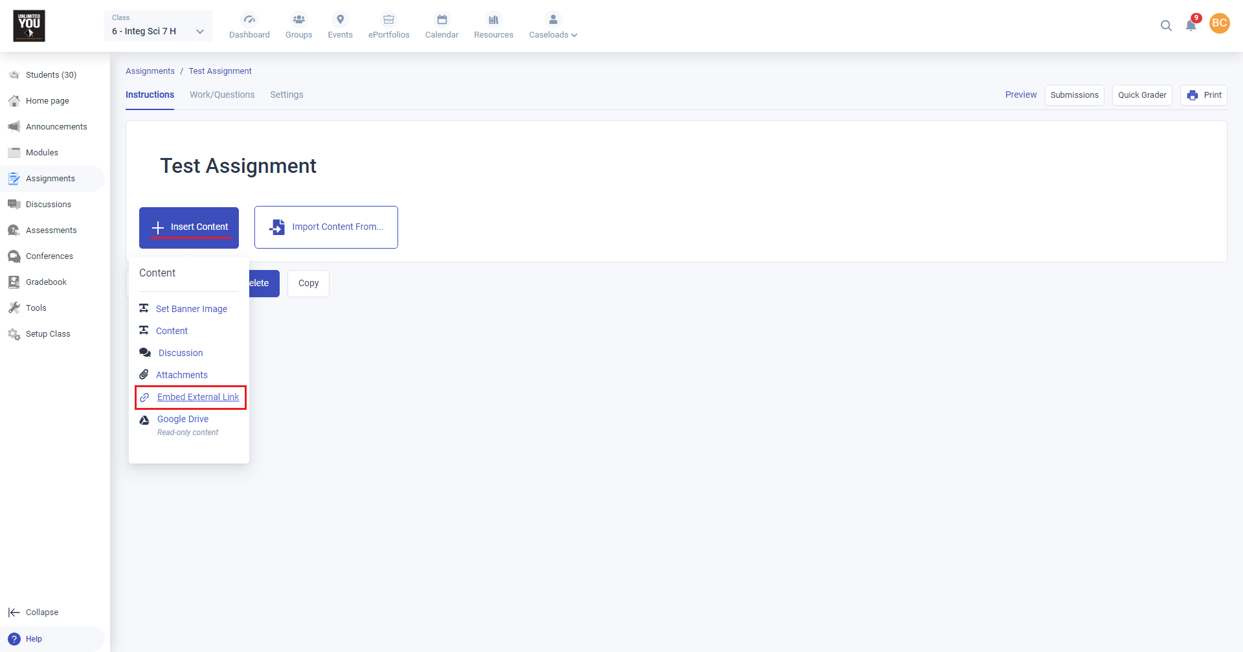Click the Insert Content button
The height and width of the screenshot is (652, 1243).
tap(189, 227)
